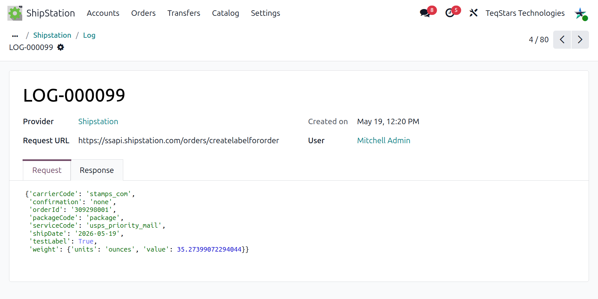Click the 'packageCode': 'package' line
Screen dimensions: 598x299
coord(76,218)
